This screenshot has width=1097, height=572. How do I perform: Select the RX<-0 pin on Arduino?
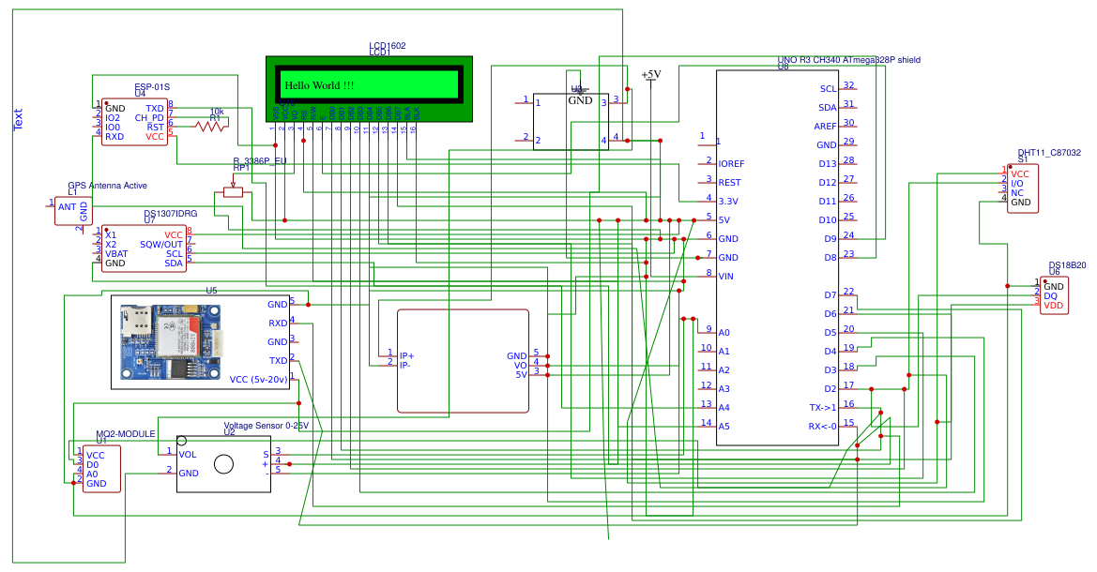pos(822,427)
